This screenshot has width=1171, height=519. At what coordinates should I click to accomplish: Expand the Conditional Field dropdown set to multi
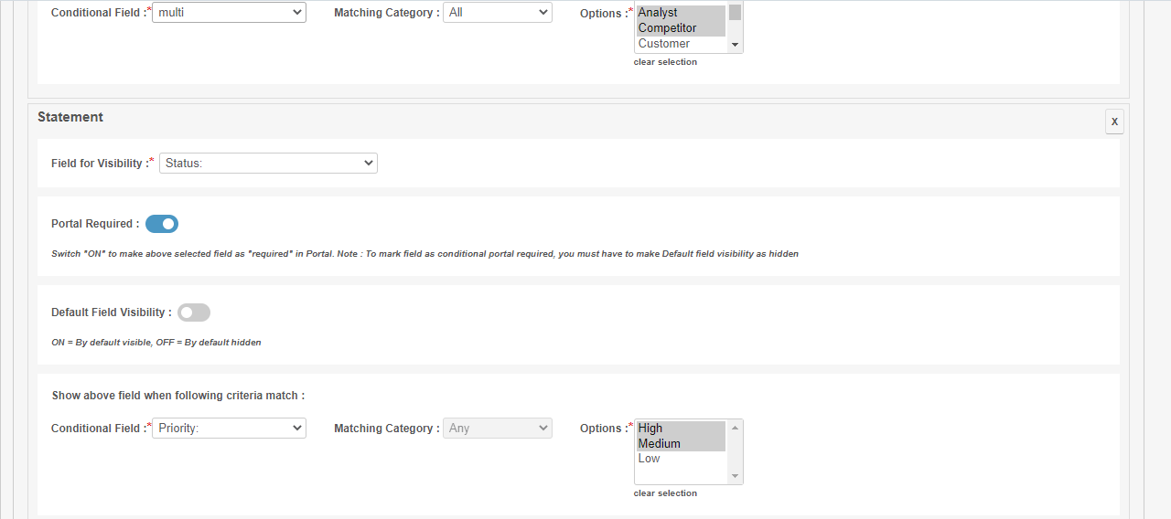[x=229, y=13]
